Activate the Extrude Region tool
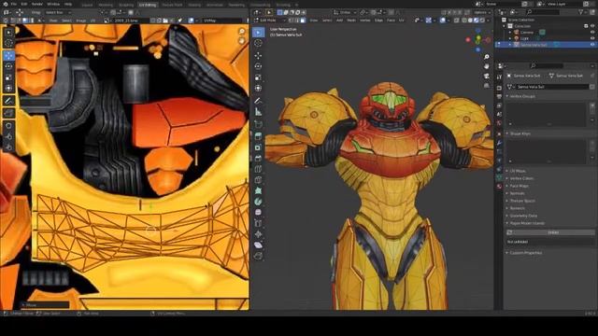Image resolution: width=598 pixels, height=336 pixels. 258,136
